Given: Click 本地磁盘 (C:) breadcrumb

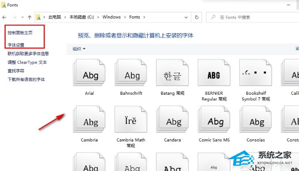Looking at the screenshot, I should [82, 17].
